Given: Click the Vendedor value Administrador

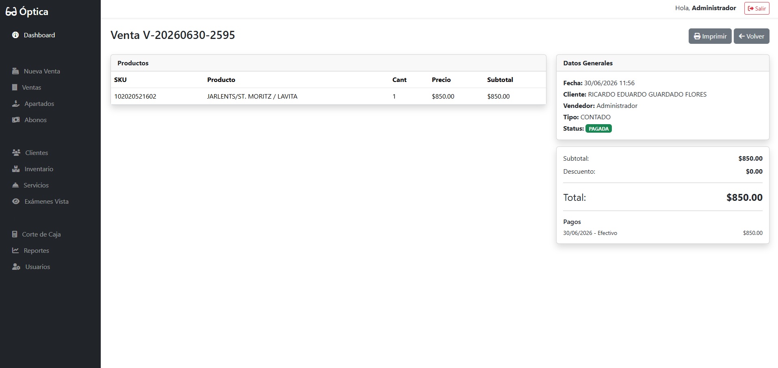Looking at the screenshot, I should (x=617, y=105).
